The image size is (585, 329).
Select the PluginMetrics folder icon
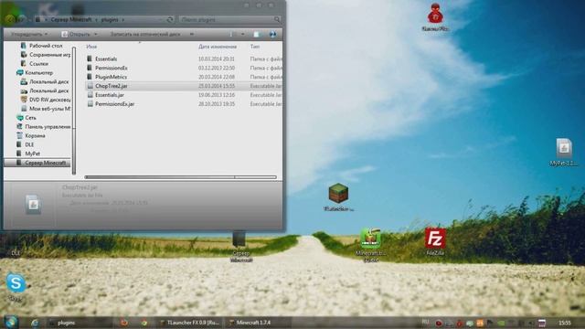(90, 77)
